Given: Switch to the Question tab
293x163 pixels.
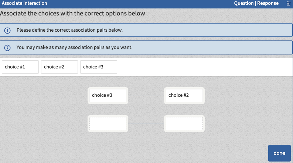Looking at the screenshot, I should click(243, 3).
